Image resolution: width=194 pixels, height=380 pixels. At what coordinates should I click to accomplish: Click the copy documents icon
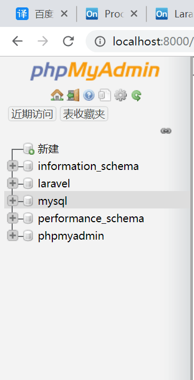[105, 95]
